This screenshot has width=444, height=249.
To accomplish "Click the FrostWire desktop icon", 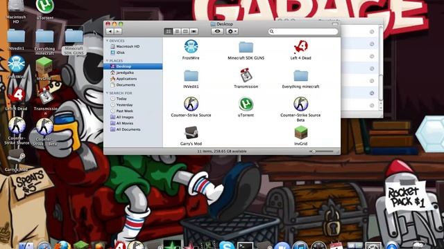I will coord(16,64).
